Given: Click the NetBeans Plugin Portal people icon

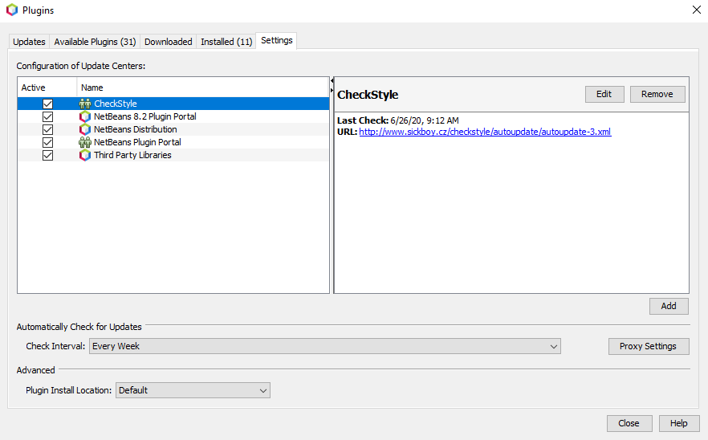Looking at the screenshot, I should tap(85, 142).
